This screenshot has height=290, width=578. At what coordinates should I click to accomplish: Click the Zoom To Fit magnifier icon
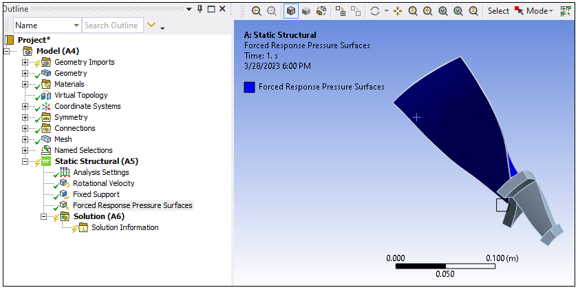pos(443,11)
